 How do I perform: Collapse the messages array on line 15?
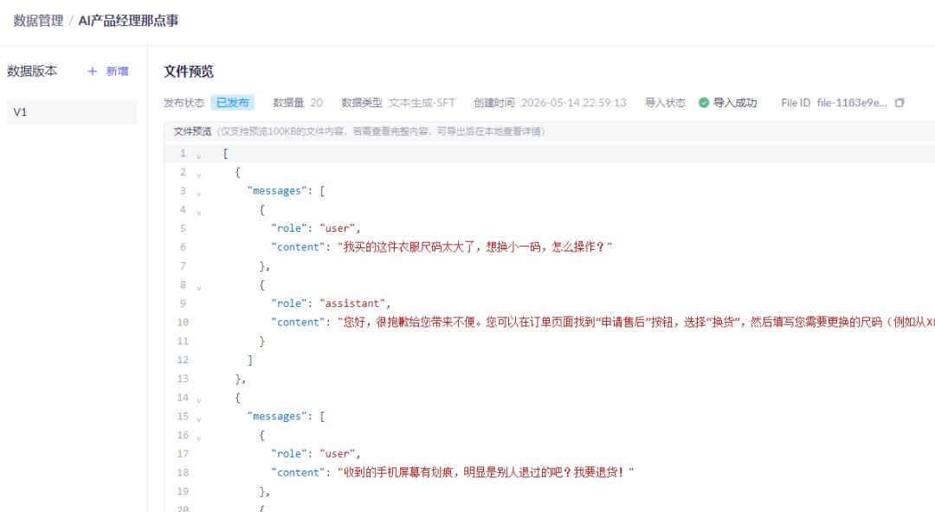click(x=198, y=419)
